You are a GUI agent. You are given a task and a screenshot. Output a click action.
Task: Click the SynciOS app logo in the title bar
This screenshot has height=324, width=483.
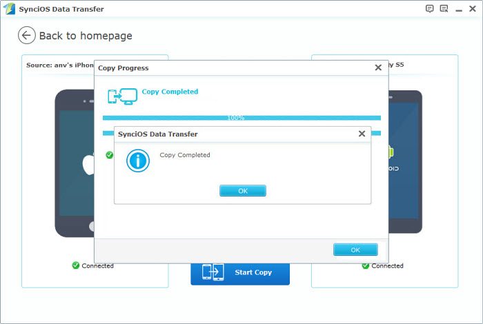point(9,8)
